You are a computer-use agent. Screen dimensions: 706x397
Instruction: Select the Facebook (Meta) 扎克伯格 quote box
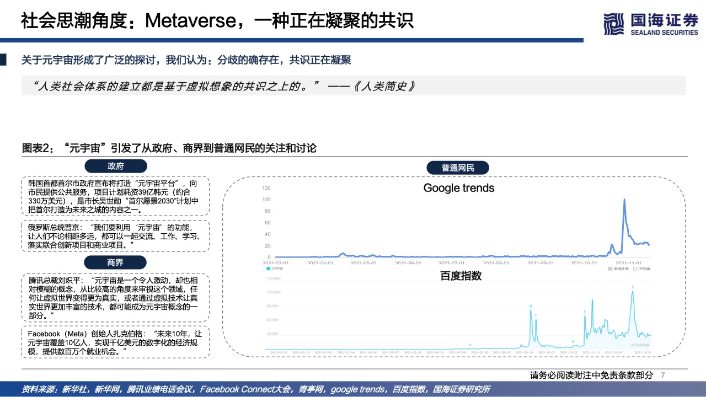coord(116,342)
